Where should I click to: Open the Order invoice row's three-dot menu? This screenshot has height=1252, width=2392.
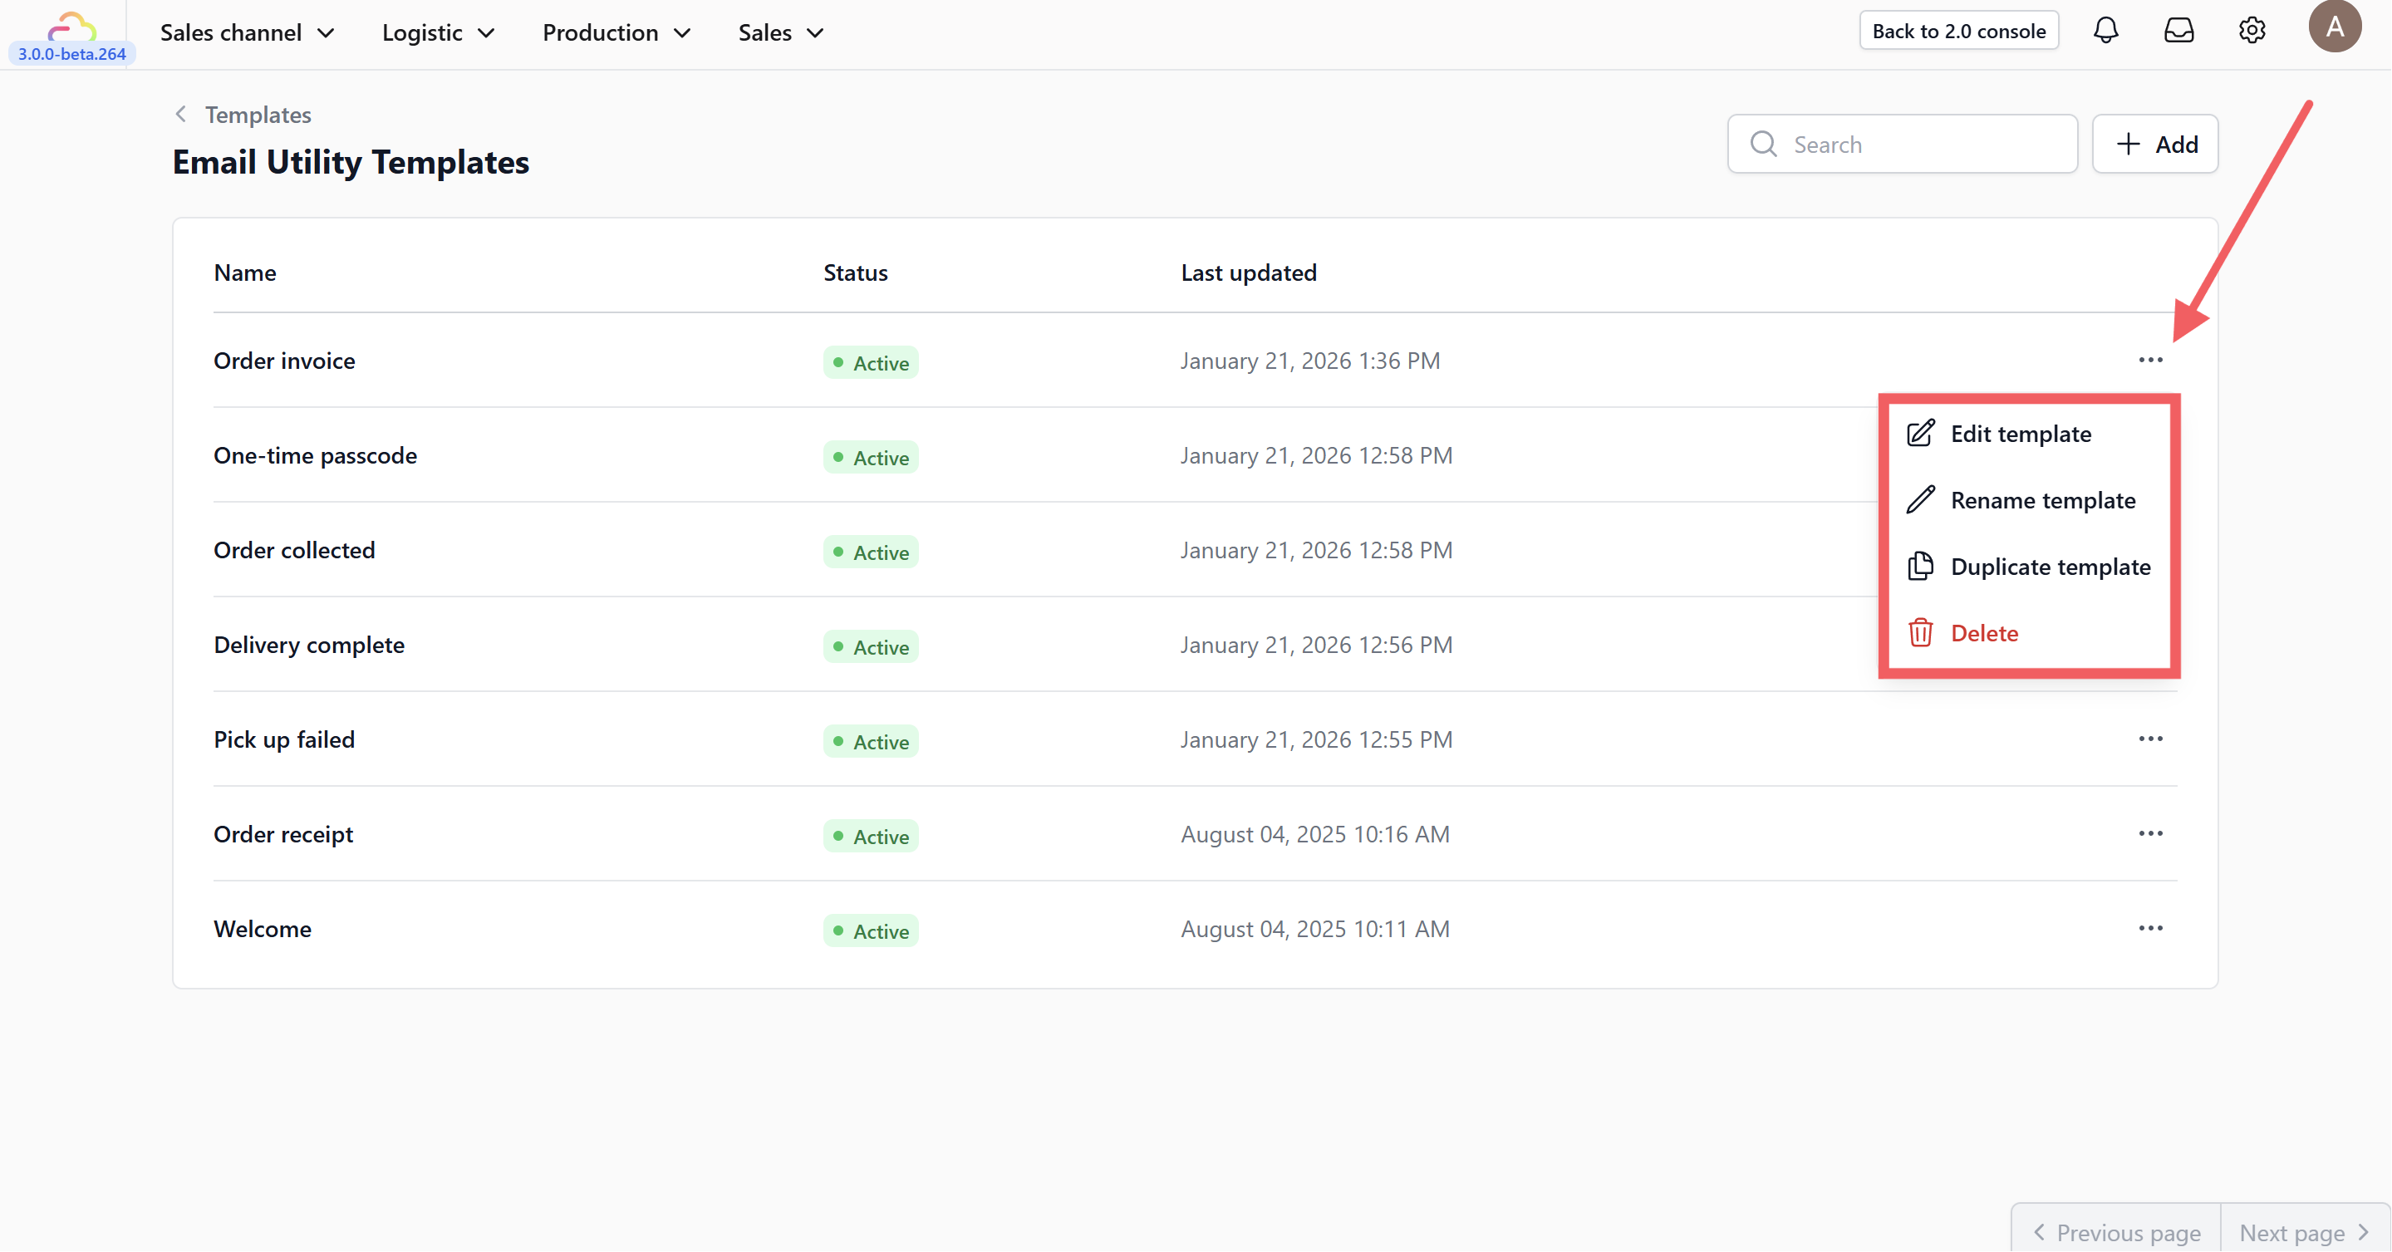tap(2149, 361)
